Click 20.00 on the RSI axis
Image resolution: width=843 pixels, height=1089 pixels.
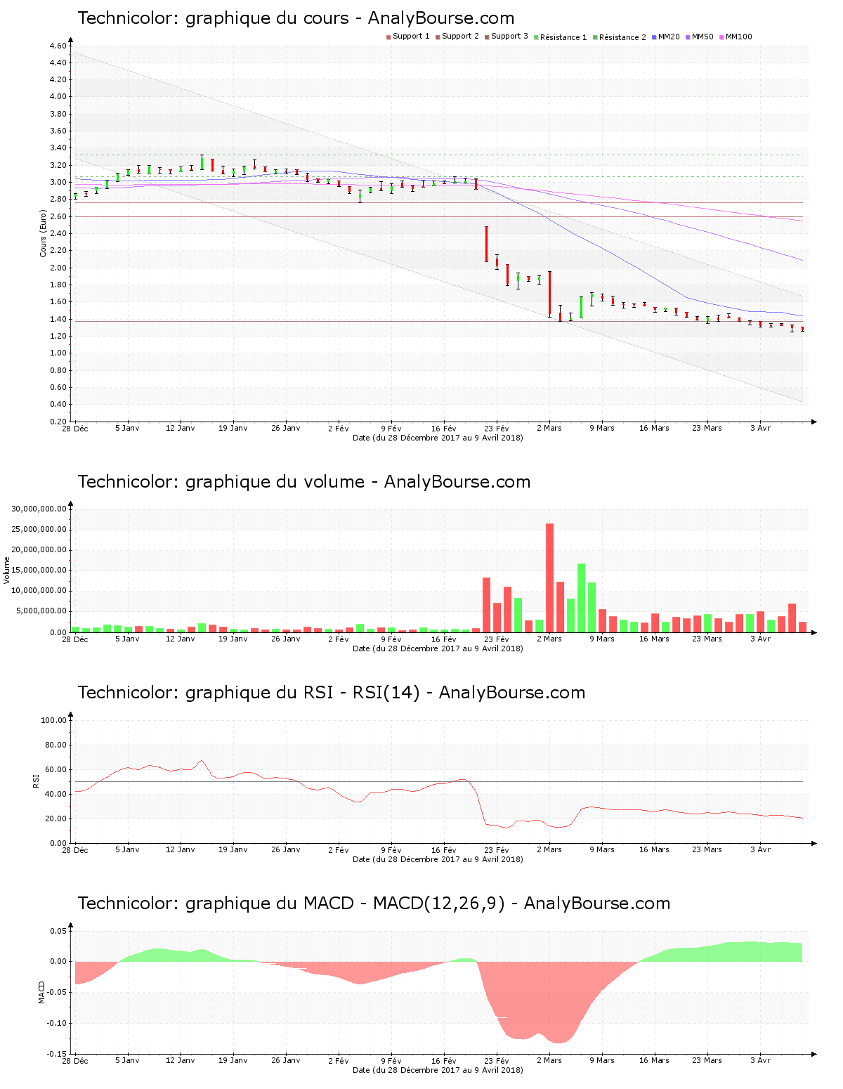56,819
